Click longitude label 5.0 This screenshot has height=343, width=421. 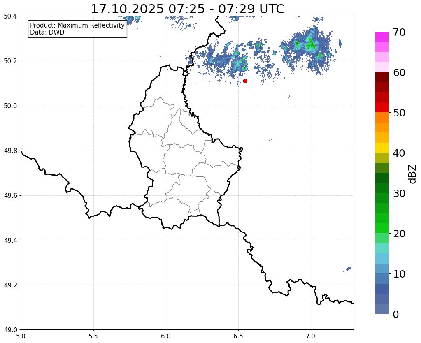tap(21, 336)
